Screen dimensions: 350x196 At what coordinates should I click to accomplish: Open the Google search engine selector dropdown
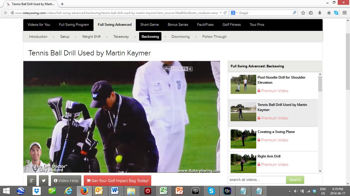(x=234, y=13)
